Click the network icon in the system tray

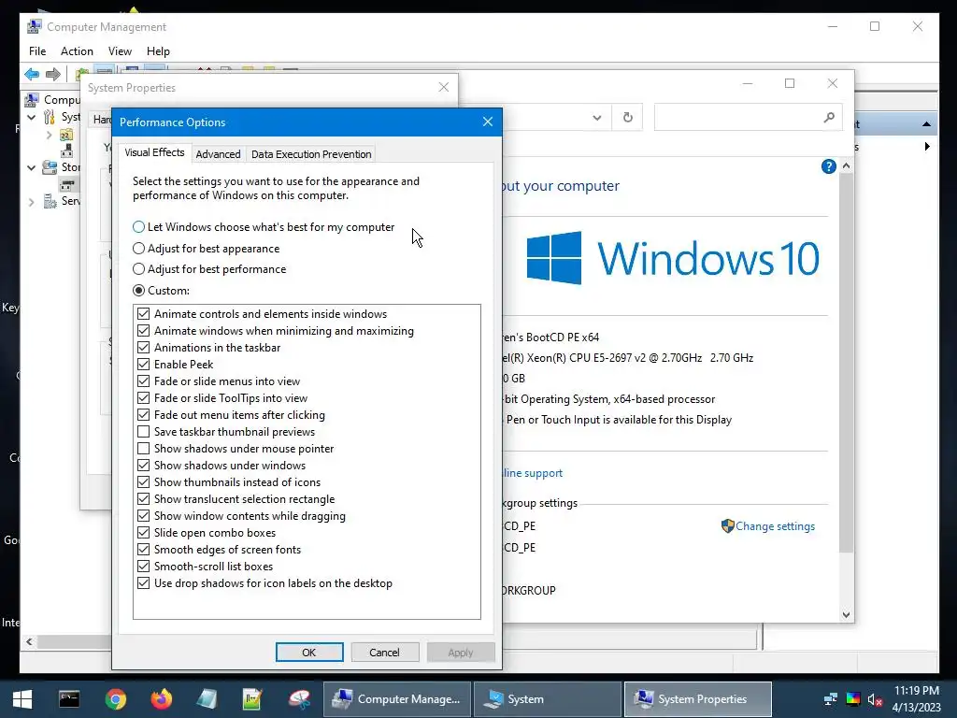(x=830, y=699)
